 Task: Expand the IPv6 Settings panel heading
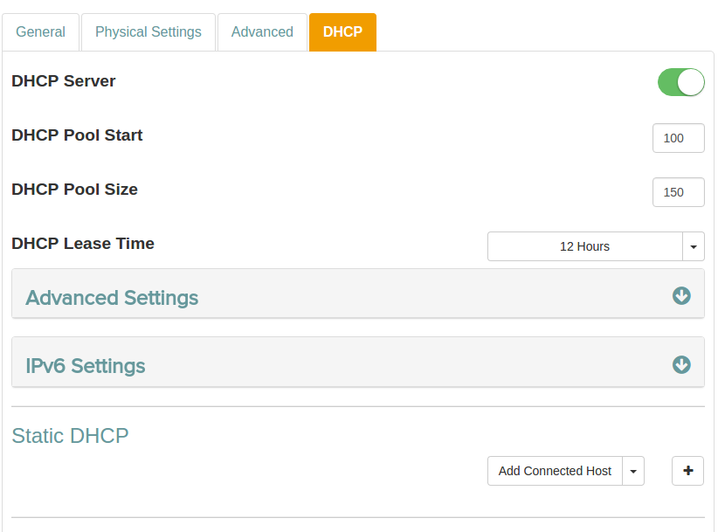(x=86, y=366)
